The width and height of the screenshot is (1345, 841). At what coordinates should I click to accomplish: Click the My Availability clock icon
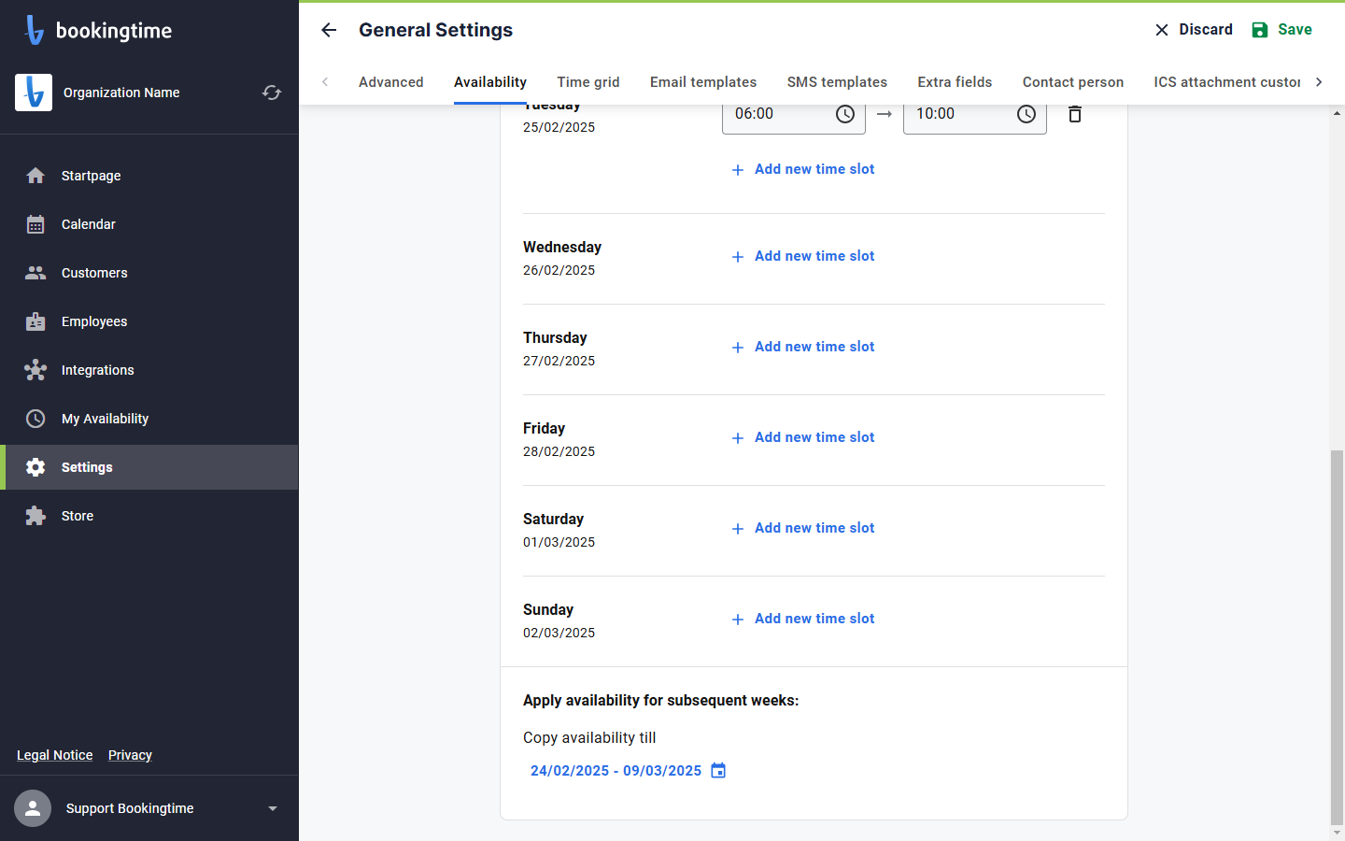pyautogui.click(x=35, y=419)
